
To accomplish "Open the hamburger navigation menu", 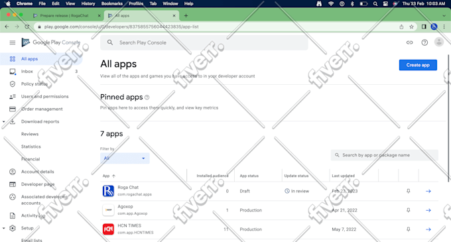I will [x=13, y=42].
